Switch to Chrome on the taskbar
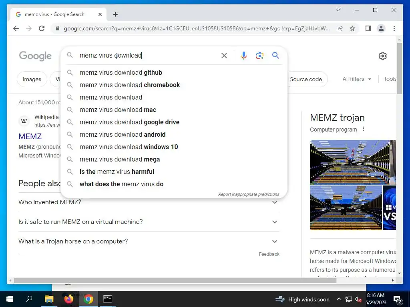410x307 pixels. 88,299
